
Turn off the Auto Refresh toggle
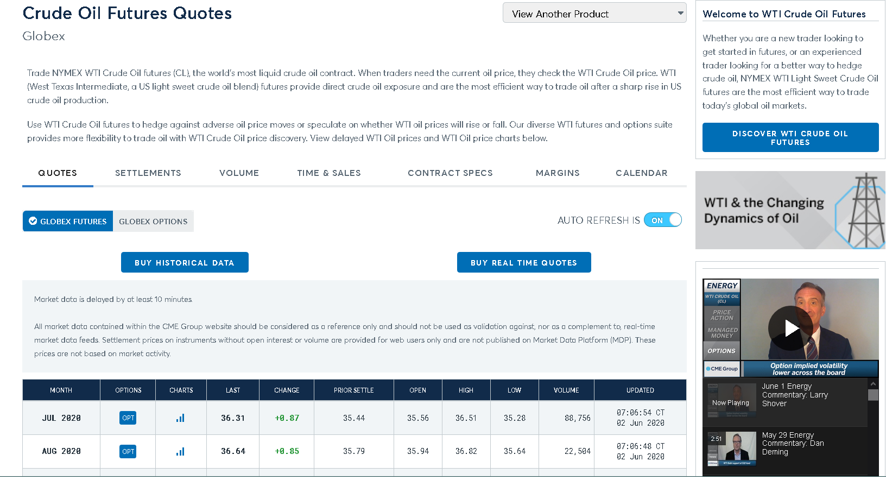pos(663,220)
